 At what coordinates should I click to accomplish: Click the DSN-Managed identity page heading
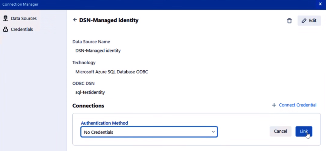[x=109, y=20]
